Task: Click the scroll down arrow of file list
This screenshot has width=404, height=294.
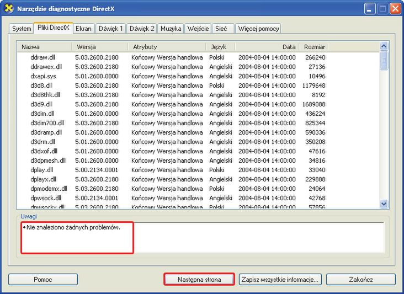Action: click(384, 204)
